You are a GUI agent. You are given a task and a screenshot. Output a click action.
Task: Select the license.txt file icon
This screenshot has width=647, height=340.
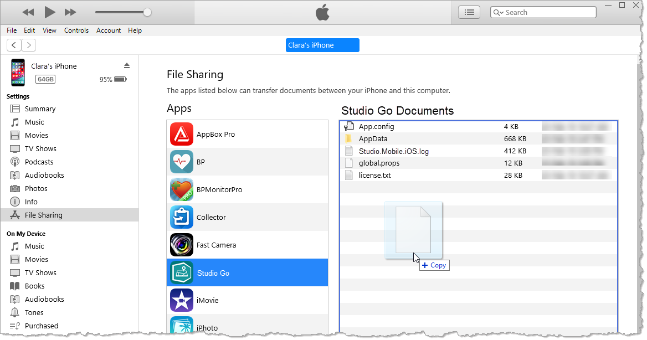coord(349,175)
